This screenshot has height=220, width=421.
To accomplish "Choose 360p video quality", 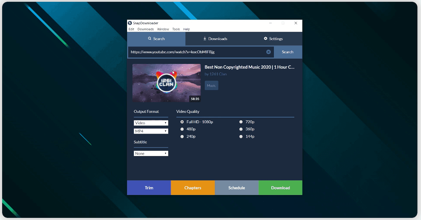I will coord(241,129).
